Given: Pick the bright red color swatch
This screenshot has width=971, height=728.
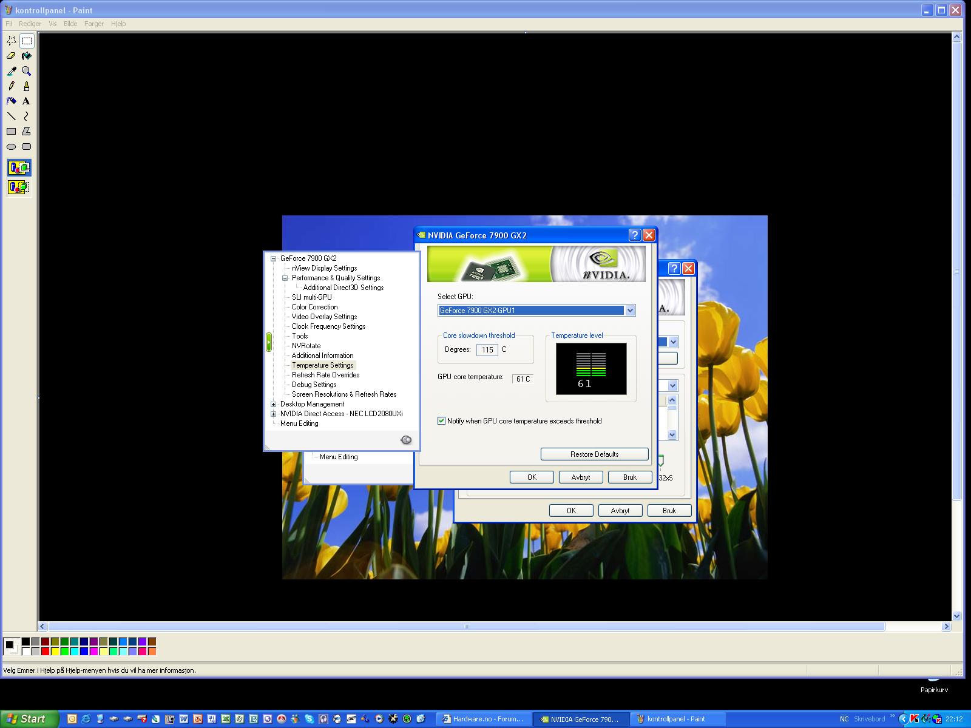Looking at the screenshot, I should point(45,652).
